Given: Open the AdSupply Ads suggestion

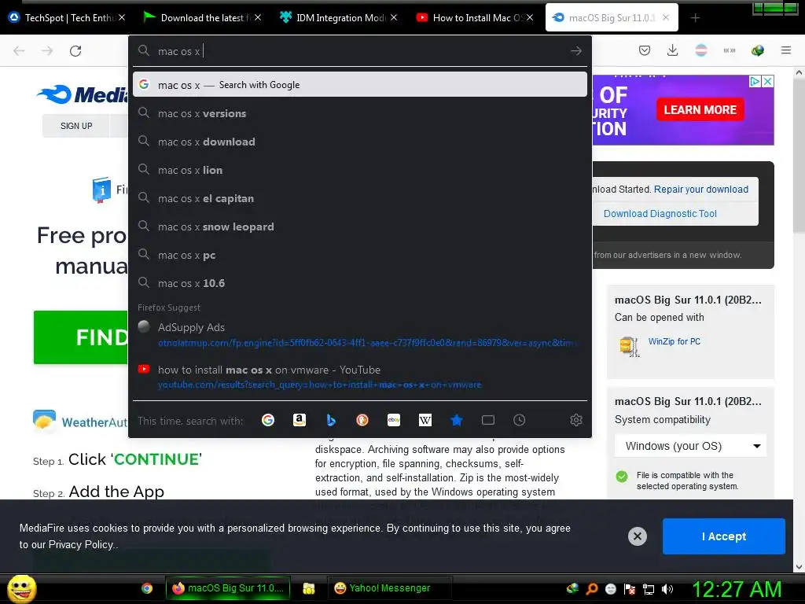Looking at the screenshot, I should pos(360,335).
